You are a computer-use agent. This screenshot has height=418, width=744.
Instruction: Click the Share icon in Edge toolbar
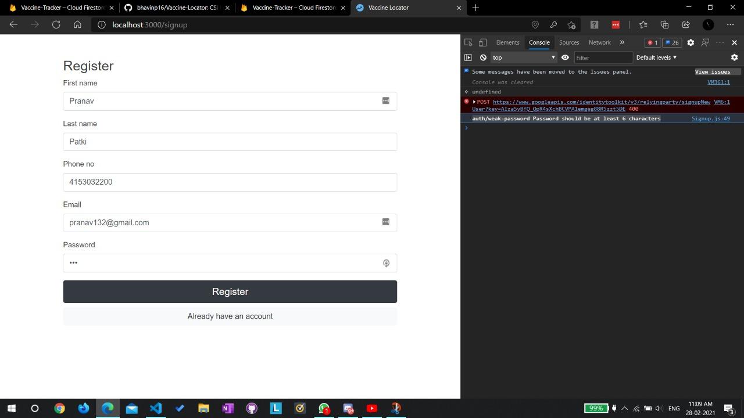tap(686, 24)
